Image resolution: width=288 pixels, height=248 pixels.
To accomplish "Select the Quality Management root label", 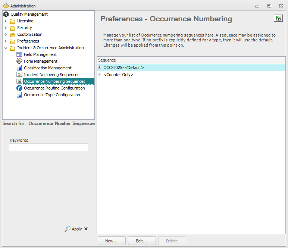I will coord(29,14).
